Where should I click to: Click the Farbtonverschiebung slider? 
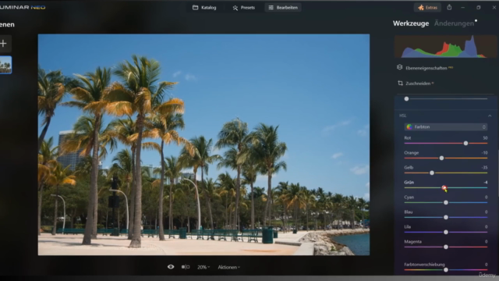click(x=446, y=270)
